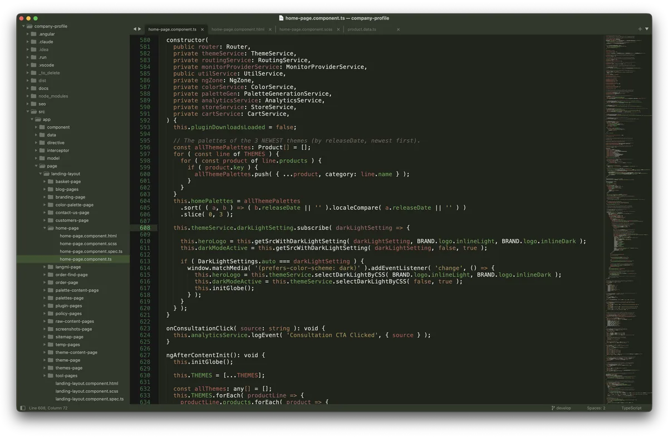This screenshot has width=668, height=438.
Task: Close the home-page.component.scss tab
Action: tap(338, 29)
